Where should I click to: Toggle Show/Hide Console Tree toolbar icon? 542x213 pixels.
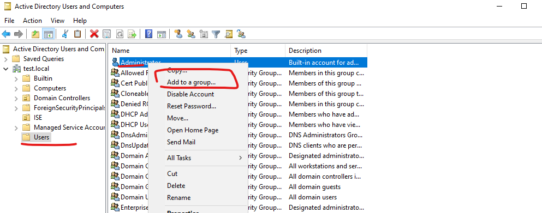(48, 34)
